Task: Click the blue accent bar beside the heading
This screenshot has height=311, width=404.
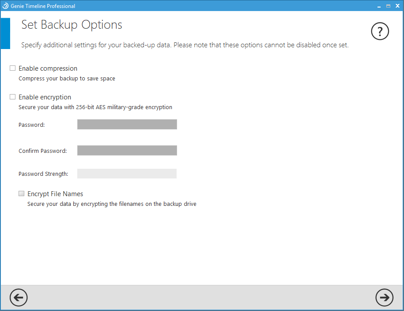Action: [6, 34]
